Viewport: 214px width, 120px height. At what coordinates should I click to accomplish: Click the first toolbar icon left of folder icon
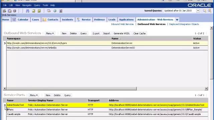(4, 11)
